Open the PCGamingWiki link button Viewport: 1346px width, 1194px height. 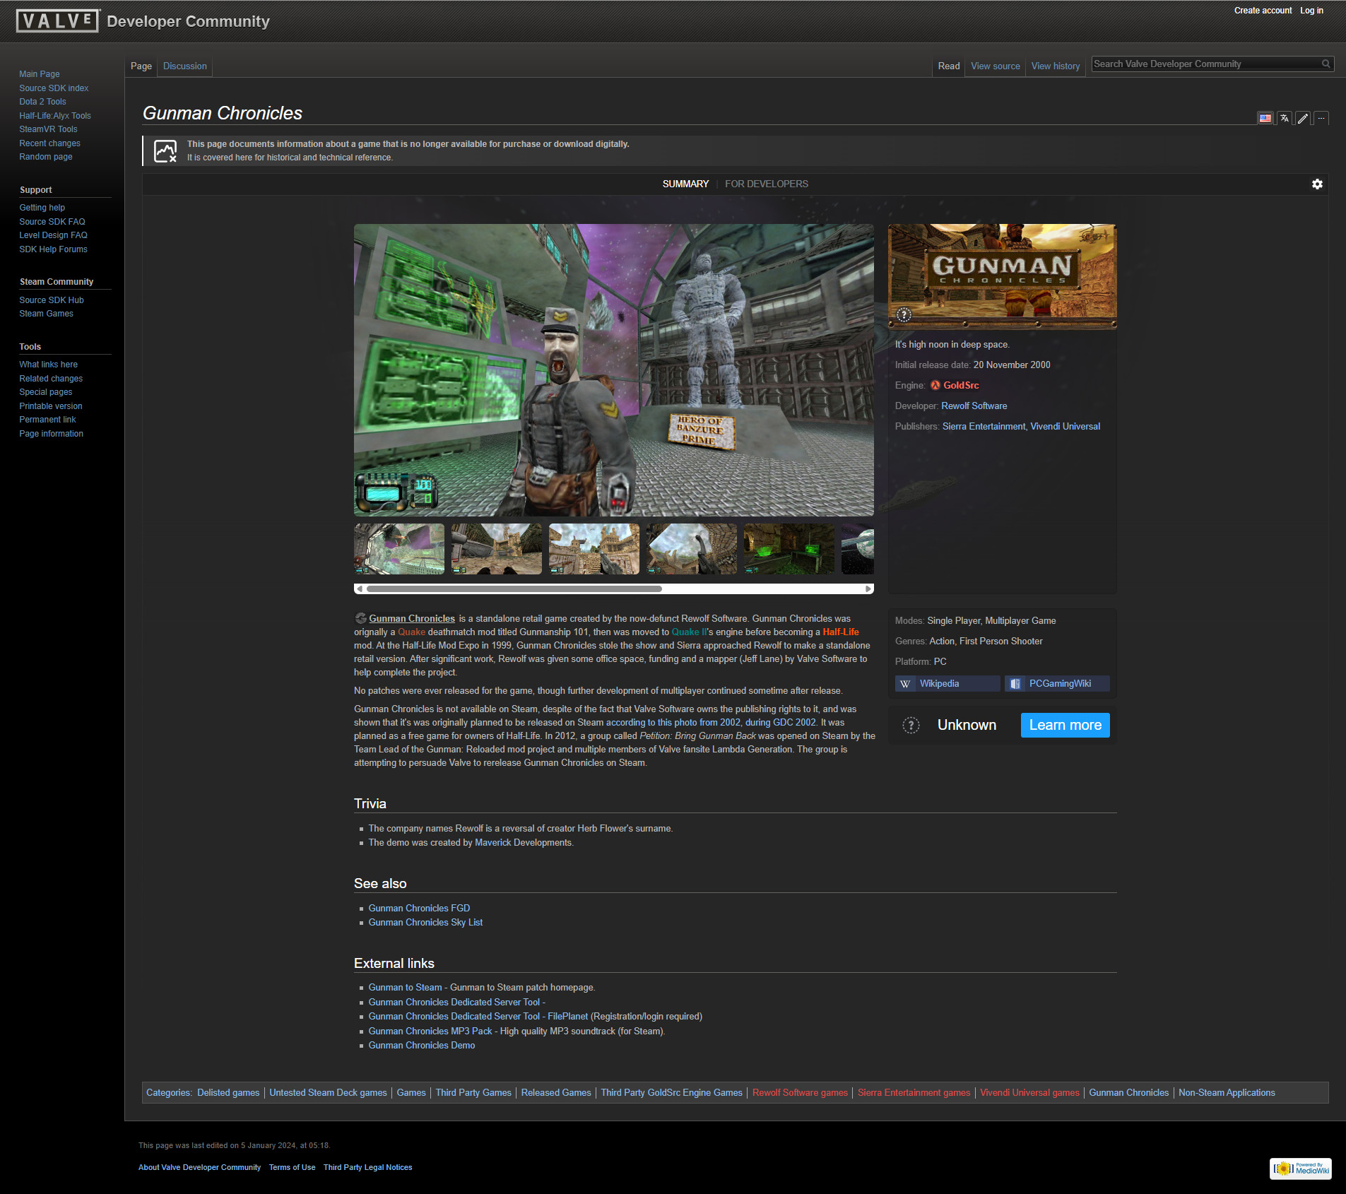[x=1057, y=683]
